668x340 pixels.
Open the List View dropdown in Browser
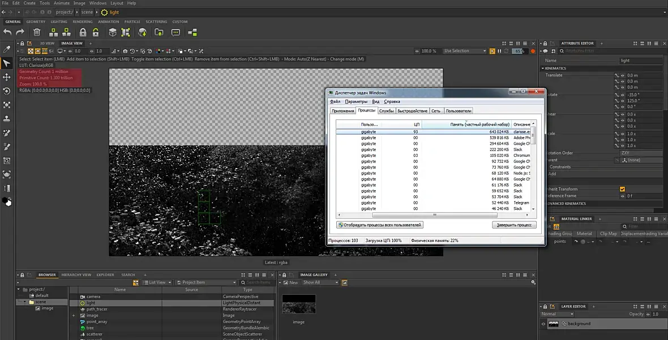(x=157, y=282)
